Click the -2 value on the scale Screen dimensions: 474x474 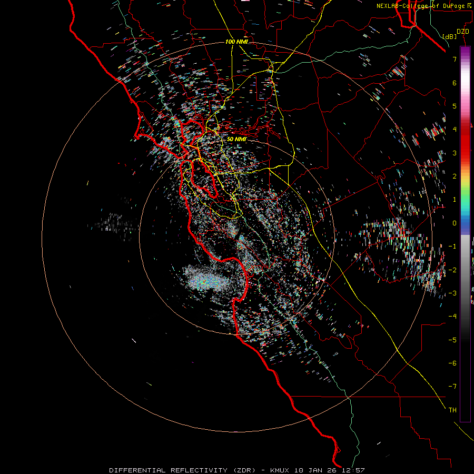(452, 270)
